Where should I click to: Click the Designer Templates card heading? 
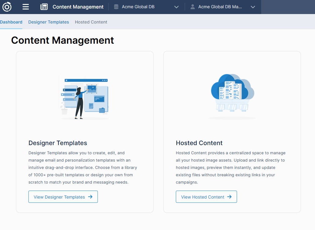[x=58, y=143]
